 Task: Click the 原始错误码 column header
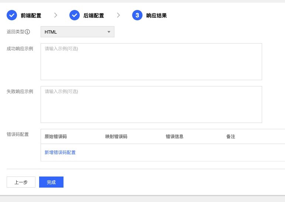coord(56,137)
